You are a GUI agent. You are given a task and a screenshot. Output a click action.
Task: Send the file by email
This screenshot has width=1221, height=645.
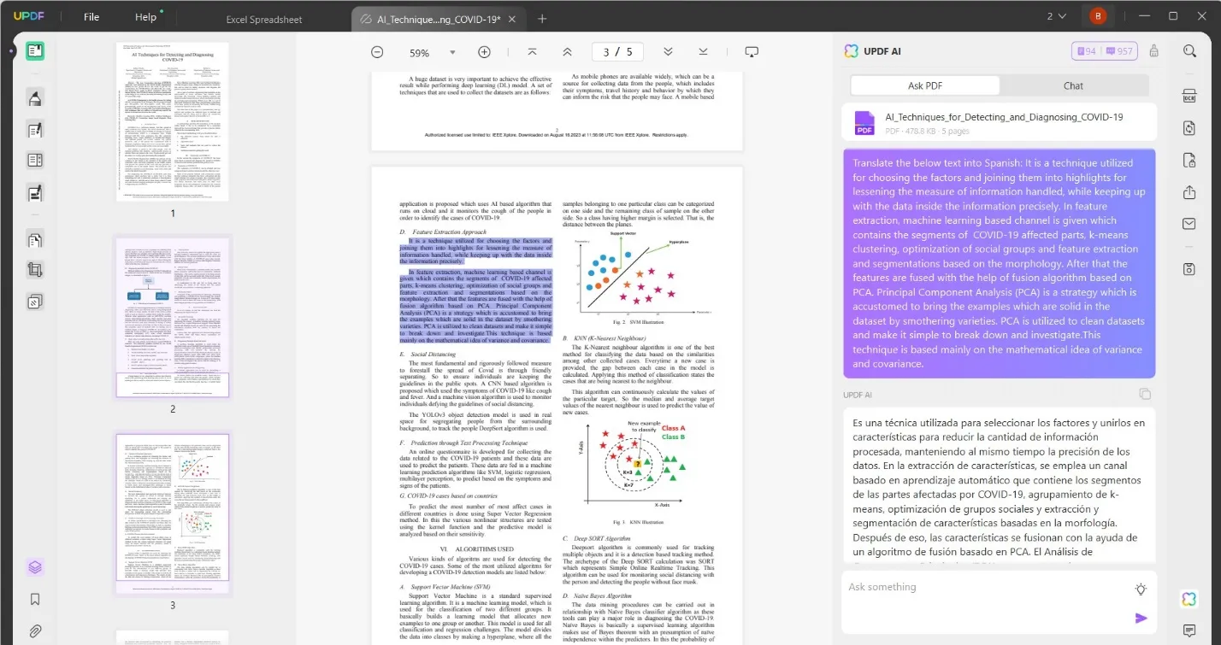pos(1189,224)
